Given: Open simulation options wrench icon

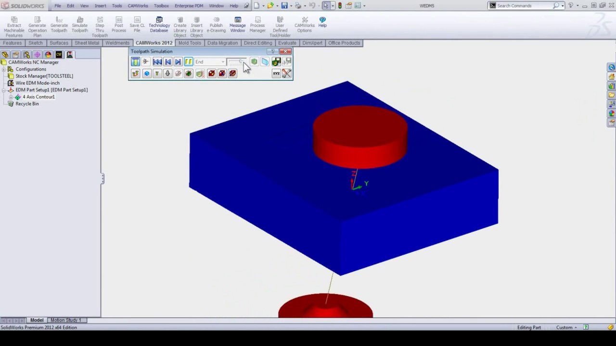Looking at the screenshot, I should (x=287, y=74).
